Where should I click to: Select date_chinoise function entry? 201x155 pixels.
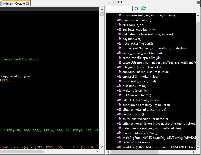tap(151, 128)
